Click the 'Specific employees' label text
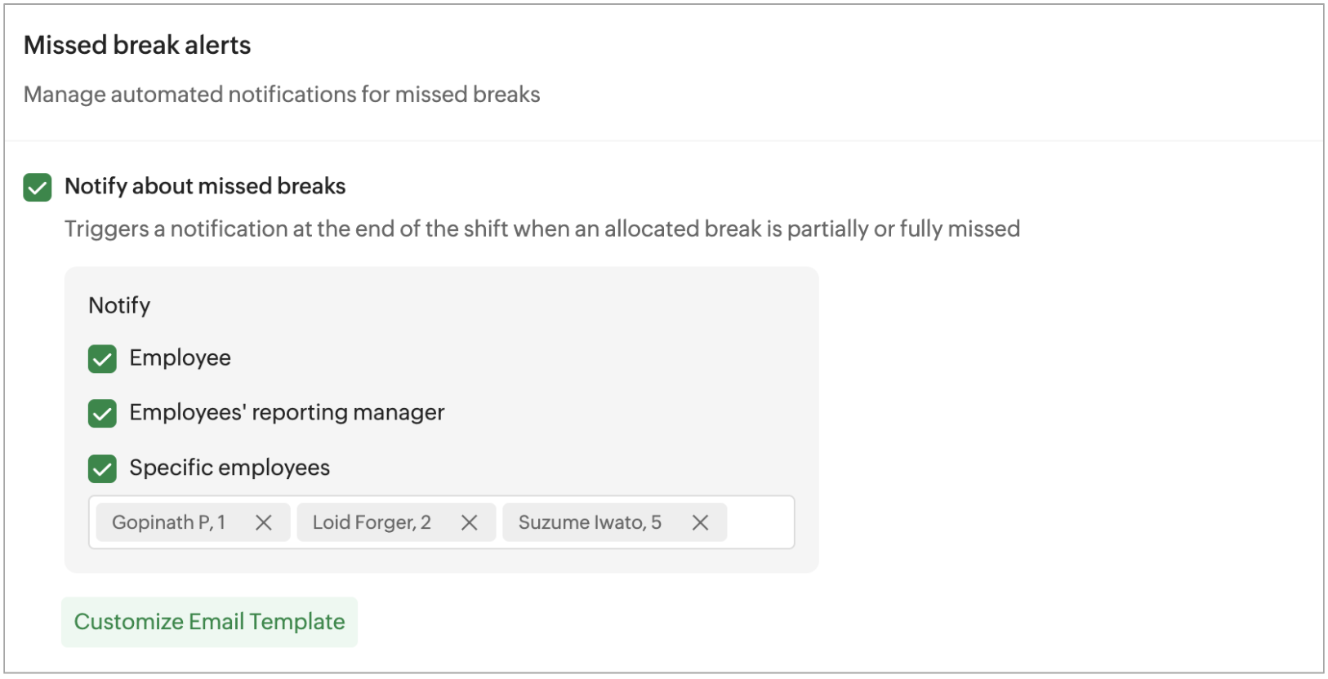The image size is (1328, 679). (230, 468)
